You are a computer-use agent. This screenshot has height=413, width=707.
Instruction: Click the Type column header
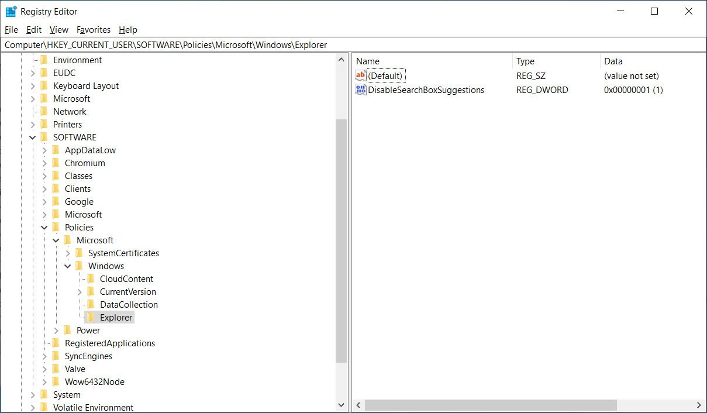(525, 61)
